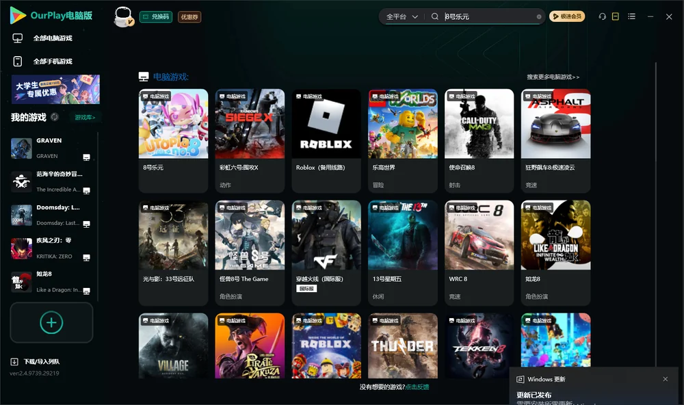This screenshot has height=405, width=684.
Task: Open the Thunder game cover
Action: point(403,345)
